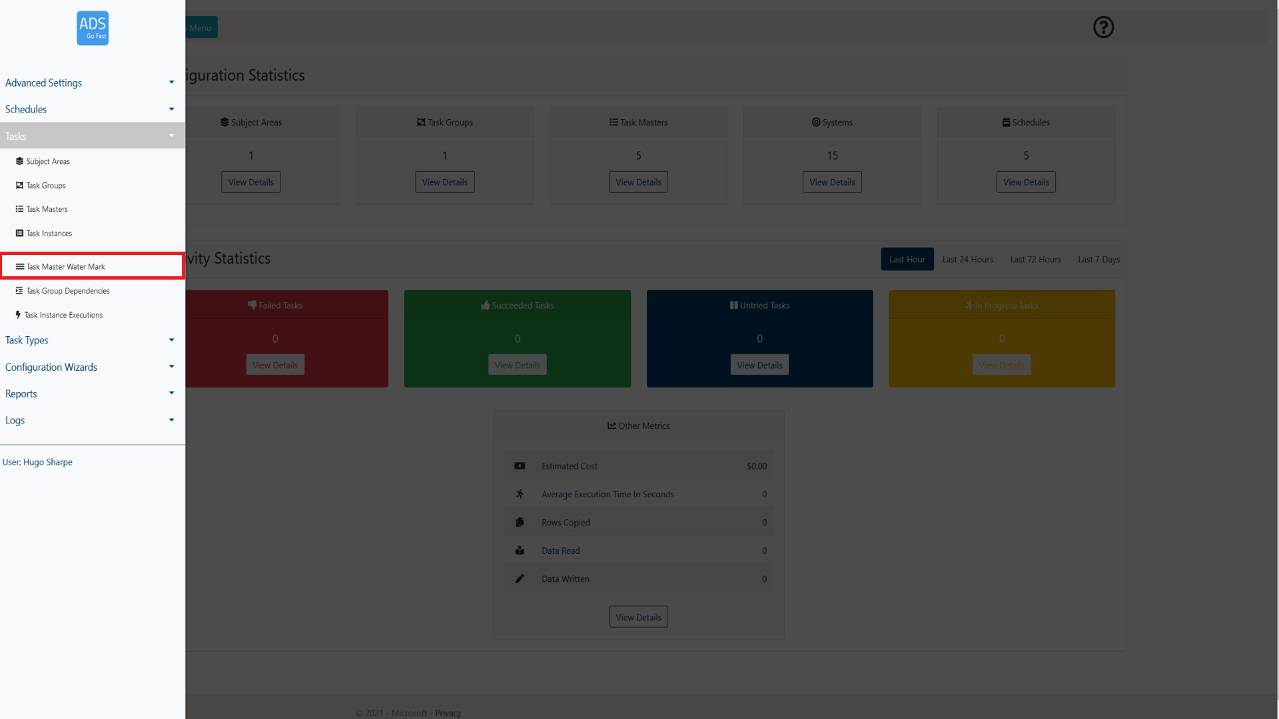Click the Task Instances sidebar icon
The height and width of the screenshot is (719, 1279).
click(x=19, y=233)
